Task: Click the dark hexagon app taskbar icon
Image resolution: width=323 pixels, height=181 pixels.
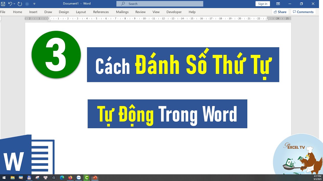Action: [x=54, y=178]
